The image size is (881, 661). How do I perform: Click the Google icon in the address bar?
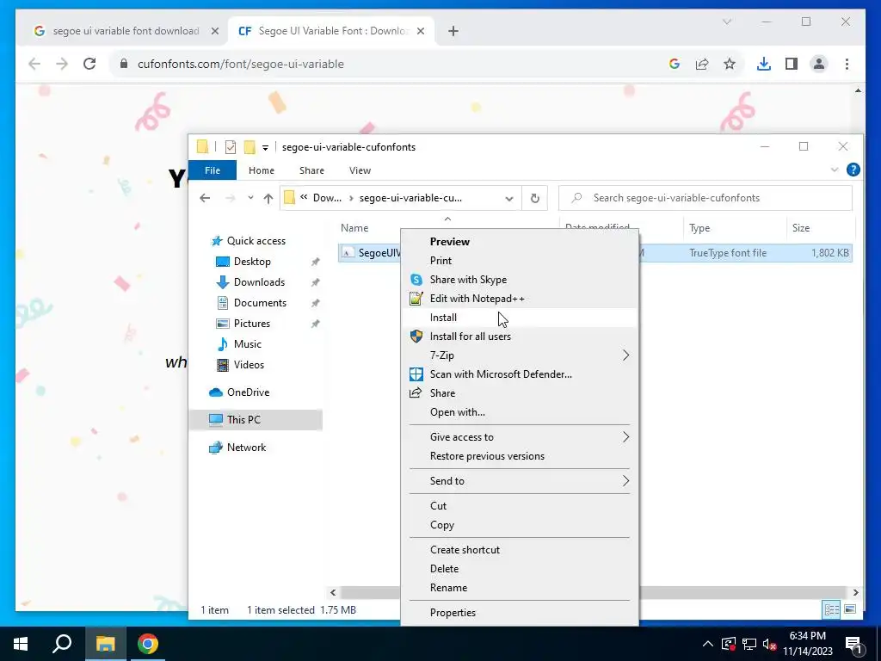tap(675, 64)
